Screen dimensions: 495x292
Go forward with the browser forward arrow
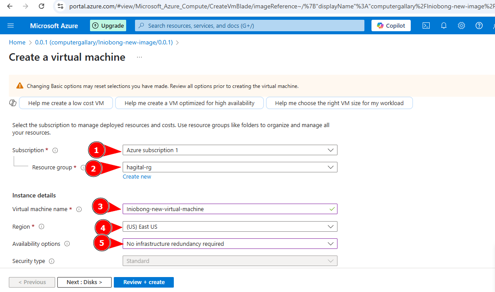coord(26,6)
